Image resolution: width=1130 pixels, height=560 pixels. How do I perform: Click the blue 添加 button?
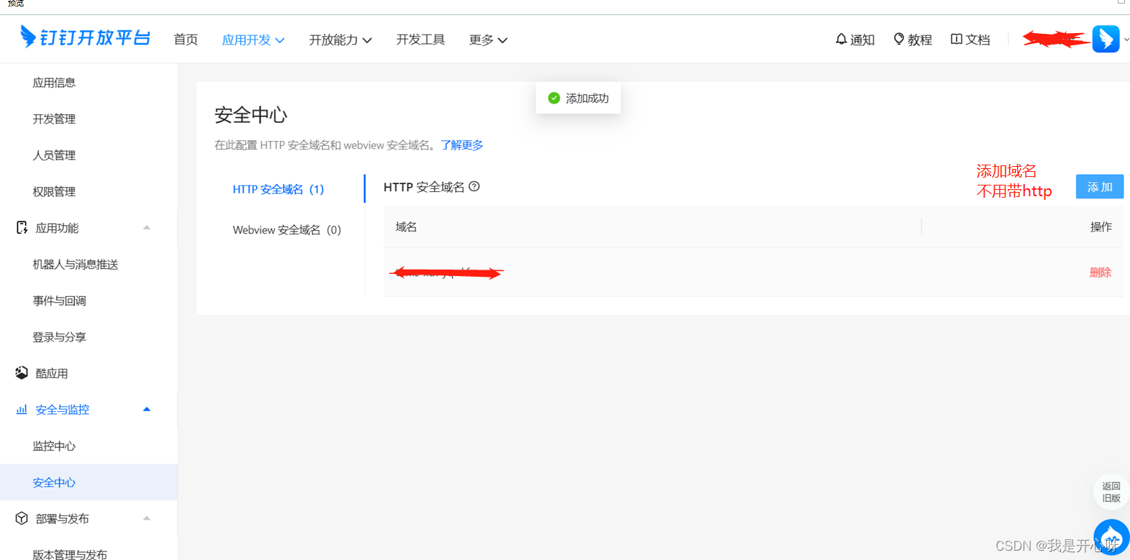coord(1100,186)
